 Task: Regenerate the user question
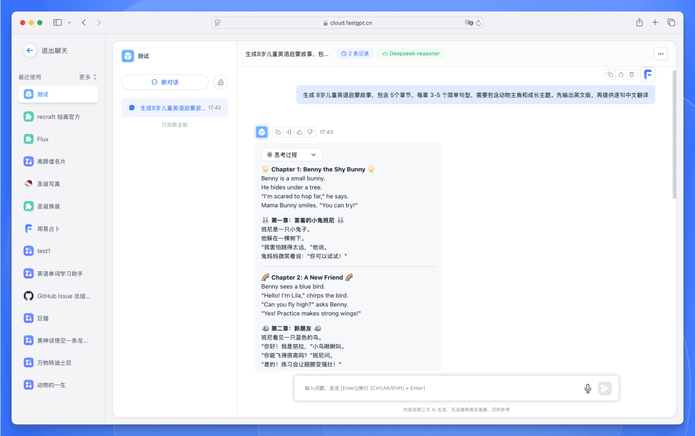coord(621,75)
